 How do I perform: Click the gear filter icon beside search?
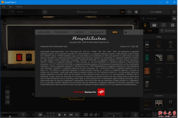tap(174, 18)
